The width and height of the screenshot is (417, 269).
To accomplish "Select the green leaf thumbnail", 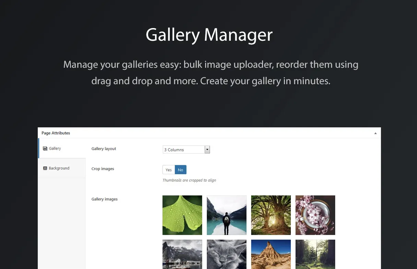I will (182, 215).
